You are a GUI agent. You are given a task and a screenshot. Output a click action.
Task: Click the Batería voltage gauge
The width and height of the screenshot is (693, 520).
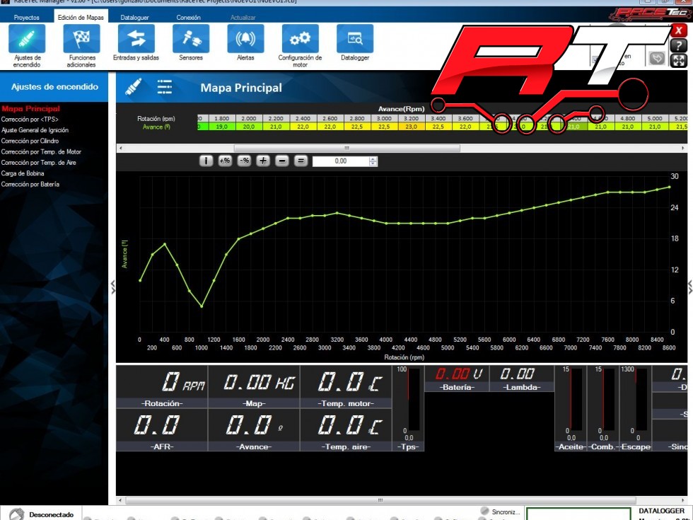(x=457, y=379)
